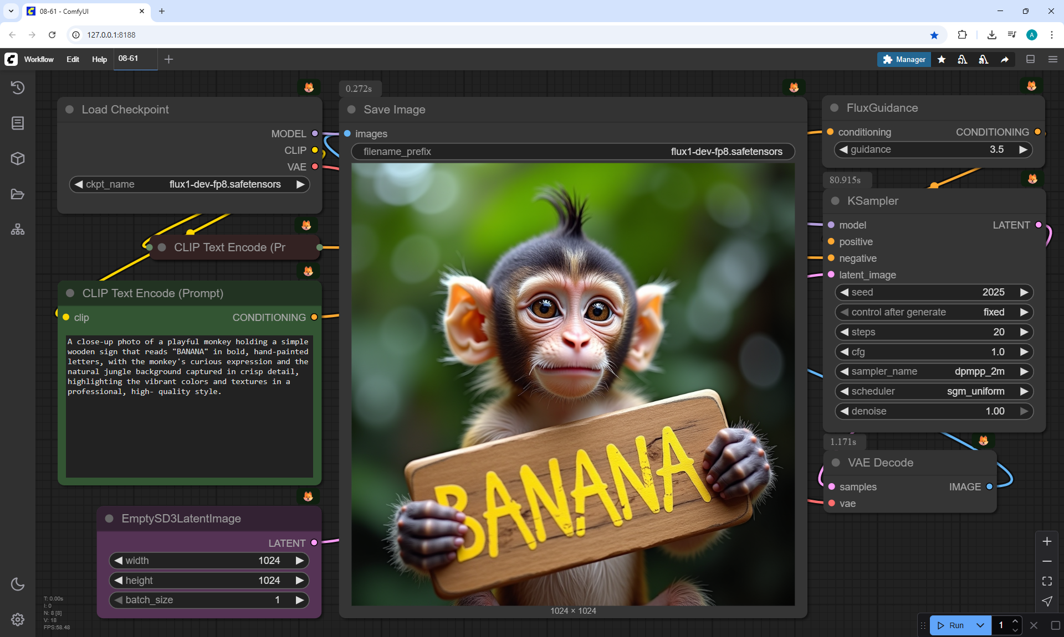This screenshot has height=637, width=1064.
Task: Open the queue history sidebar icon
Action: (x=18, y=87)
